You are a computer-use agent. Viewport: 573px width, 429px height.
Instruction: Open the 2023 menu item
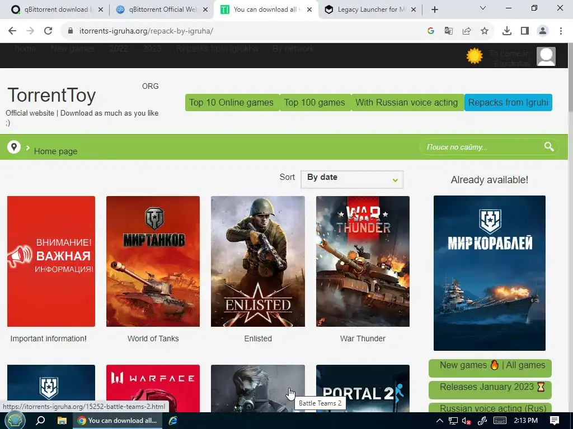(x=152, y=49)
